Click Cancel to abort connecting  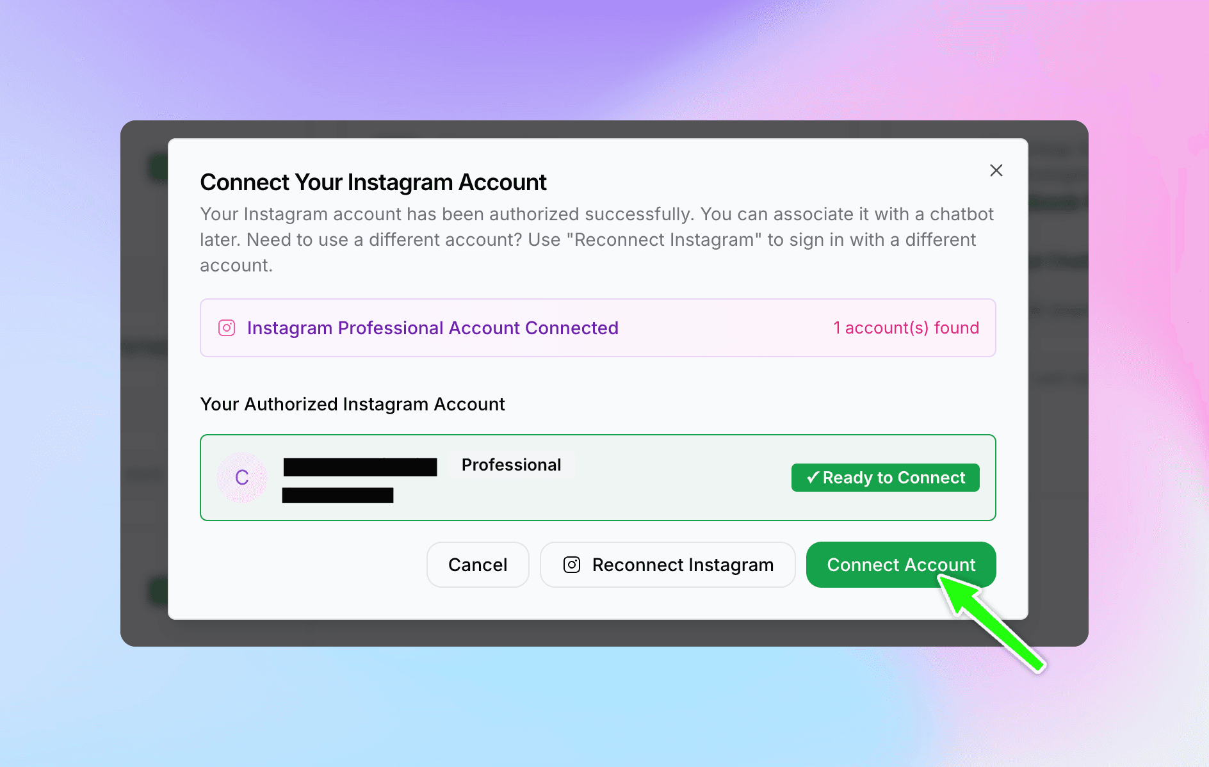point(478,565)
